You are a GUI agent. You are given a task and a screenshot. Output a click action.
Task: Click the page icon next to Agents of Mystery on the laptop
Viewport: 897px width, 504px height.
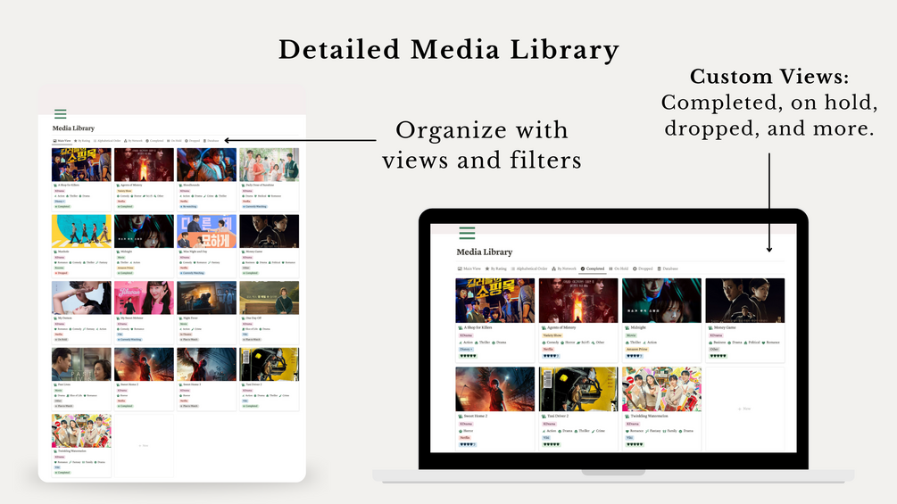544,328
